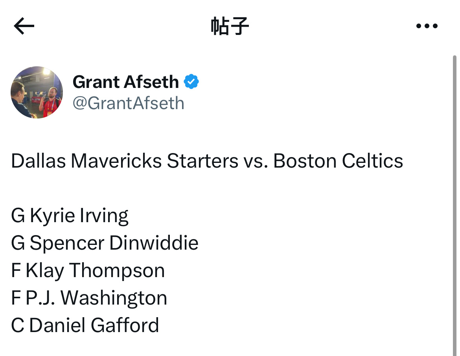The height and width of the screenshot is (356, 460).
Task: Click the name Klay Thompson
Action: click(95, 270)
